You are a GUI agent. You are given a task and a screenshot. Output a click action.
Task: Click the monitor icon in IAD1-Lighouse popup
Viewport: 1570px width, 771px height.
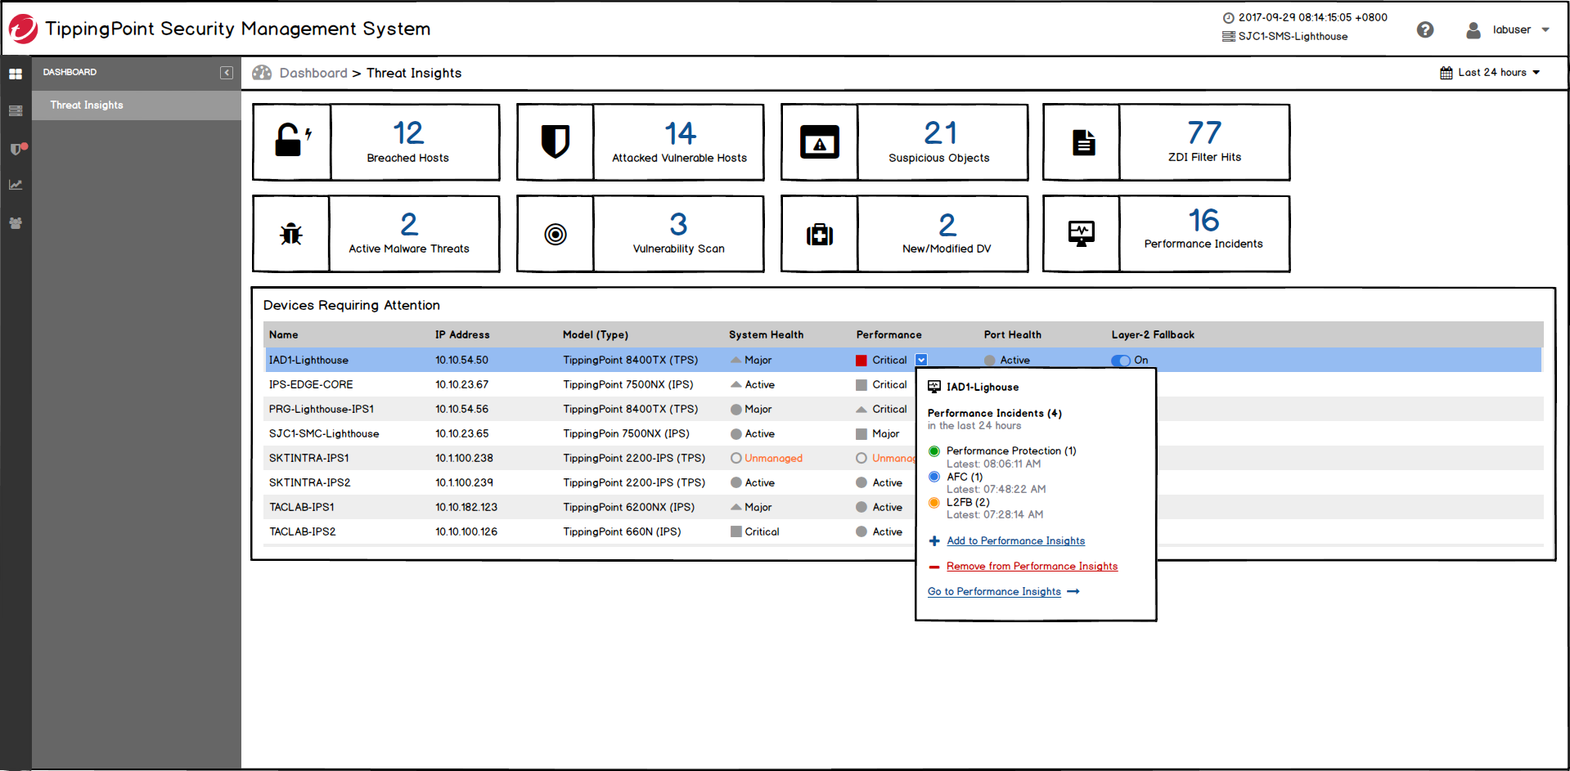tap(934, 387)
